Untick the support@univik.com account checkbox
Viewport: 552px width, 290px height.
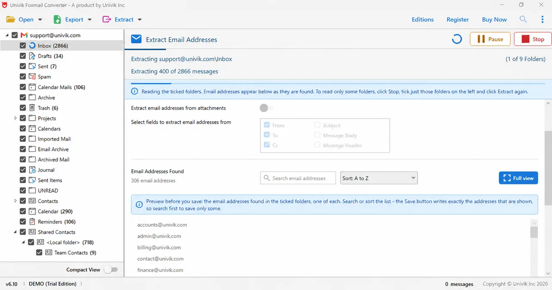pos(15,35)
